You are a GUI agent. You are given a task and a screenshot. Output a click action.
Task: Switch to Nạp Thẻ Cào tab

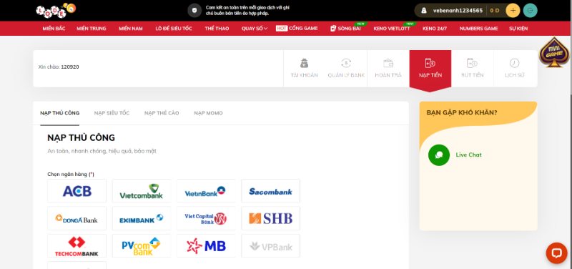coord(162,113)
